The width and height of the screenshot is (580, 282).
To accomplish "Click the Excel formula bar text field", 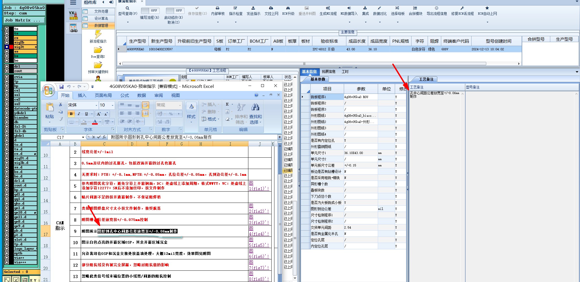I will point(193,137).
